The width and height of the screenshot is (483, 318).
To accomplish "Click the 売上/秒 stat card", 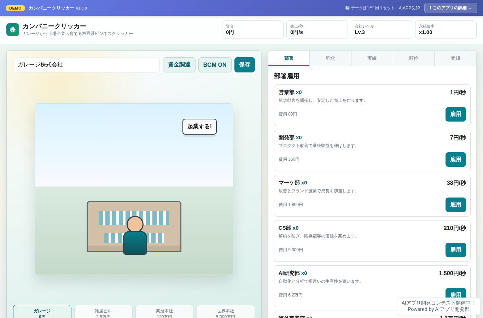I will click(x=317, y=30).
